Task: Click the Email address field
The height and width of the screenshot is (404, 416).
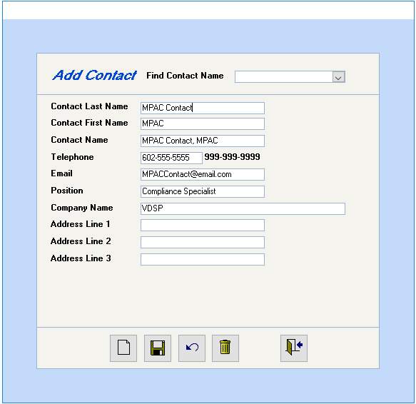Action: [x=203, y=174]
